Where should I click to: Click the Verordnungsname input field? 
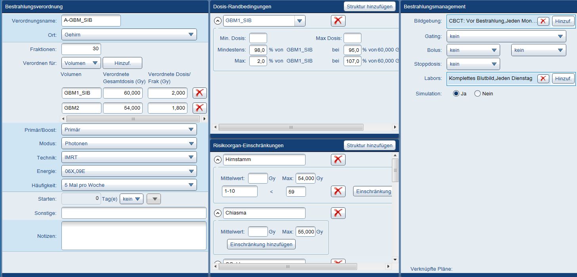point(91,21)
